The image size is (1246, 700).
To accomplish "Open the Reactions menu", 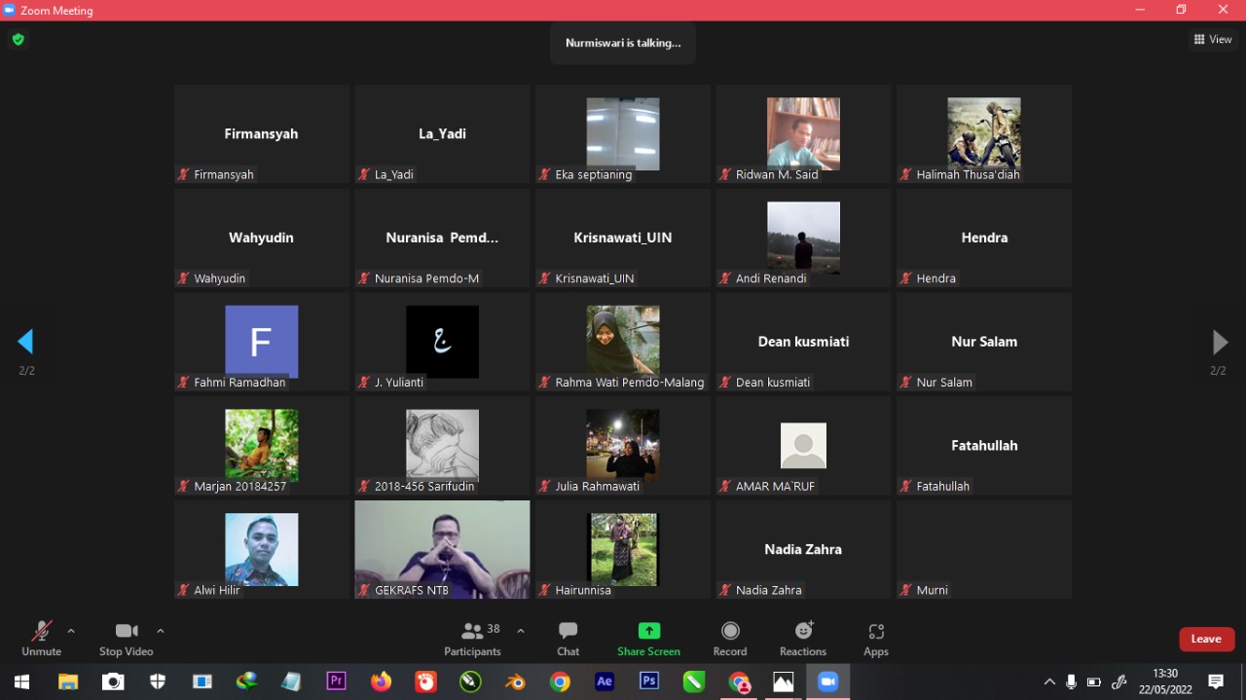I will tap(803, 639).
